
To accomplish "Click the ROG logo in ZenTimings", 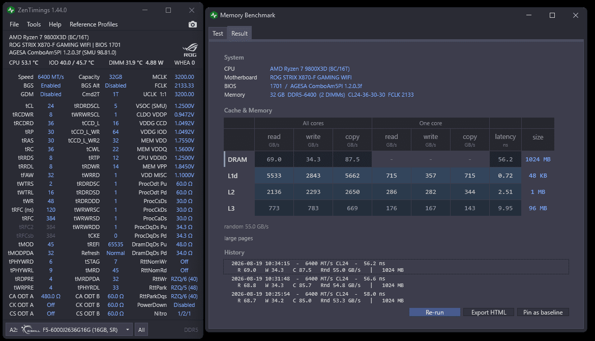I will 190,50.
